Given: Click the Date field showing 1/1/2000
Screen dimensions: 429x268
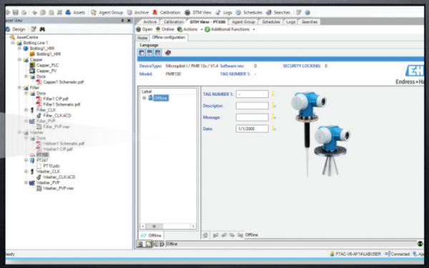Looking at the screenshot, I should 252,129.
